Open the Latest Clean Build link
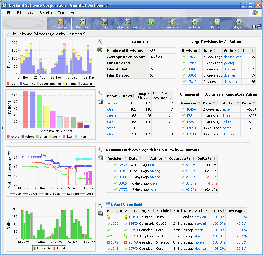 click(127, 204)
